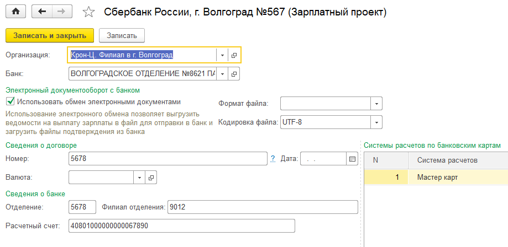
Task: Go to the home page icon
Action: tap(15, 12)
